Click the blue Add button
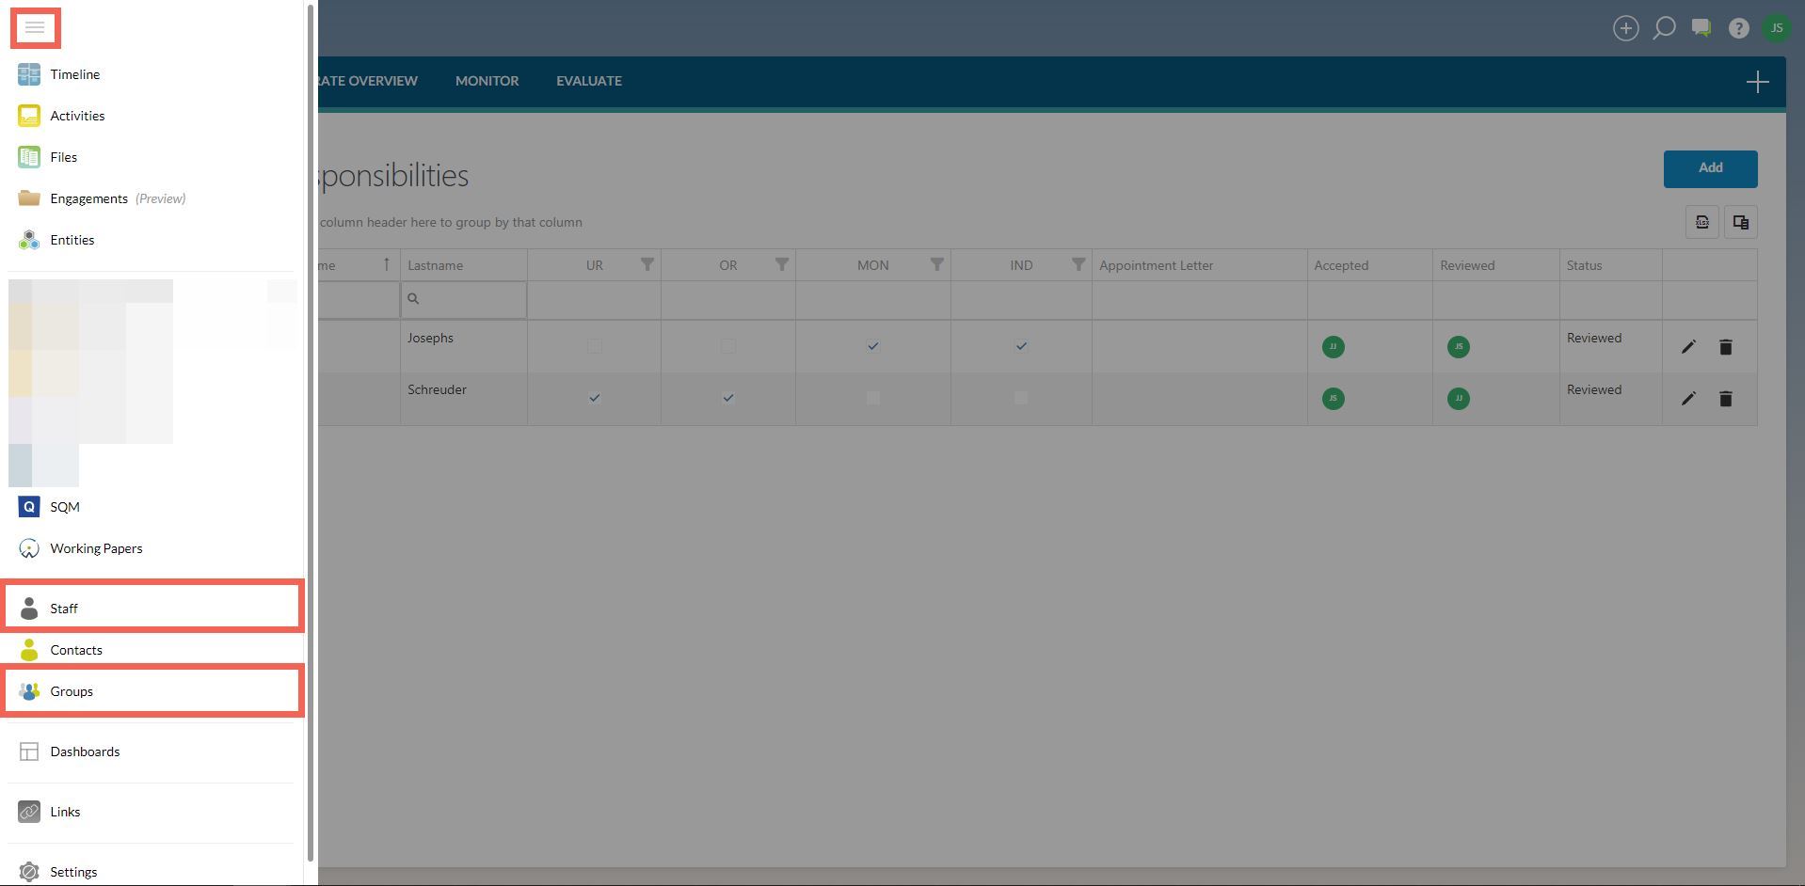Image resolution: width=1805 pixels, height=886 pixels. coord(1710,168)
